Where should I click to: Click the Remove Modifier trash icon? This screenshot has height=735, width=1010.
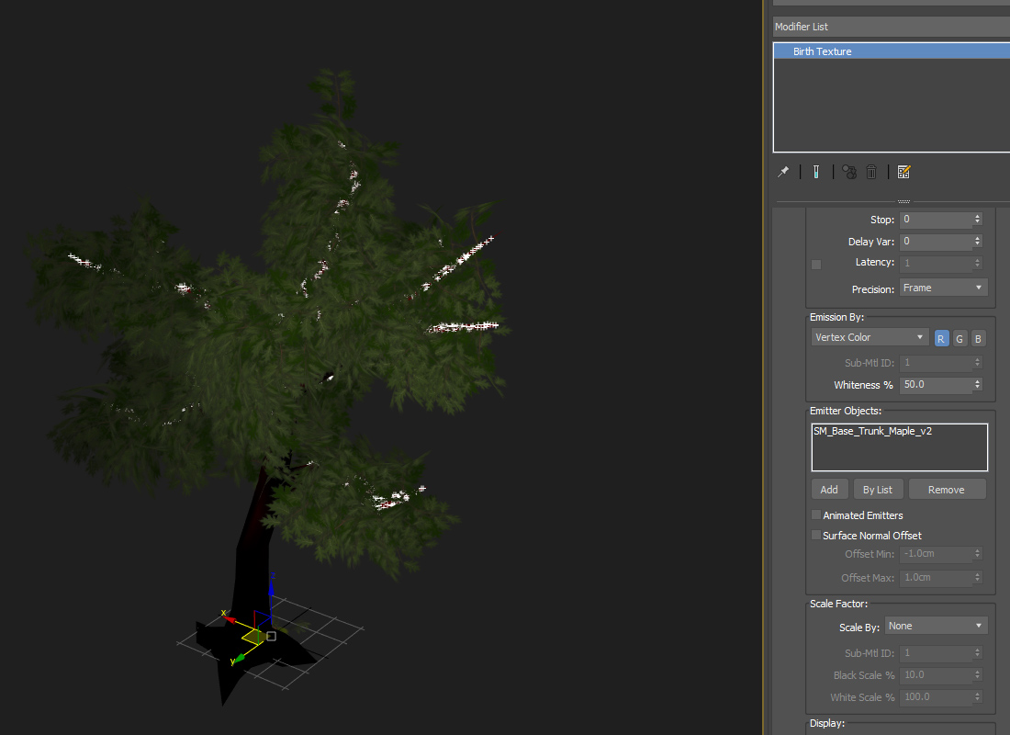871,172
